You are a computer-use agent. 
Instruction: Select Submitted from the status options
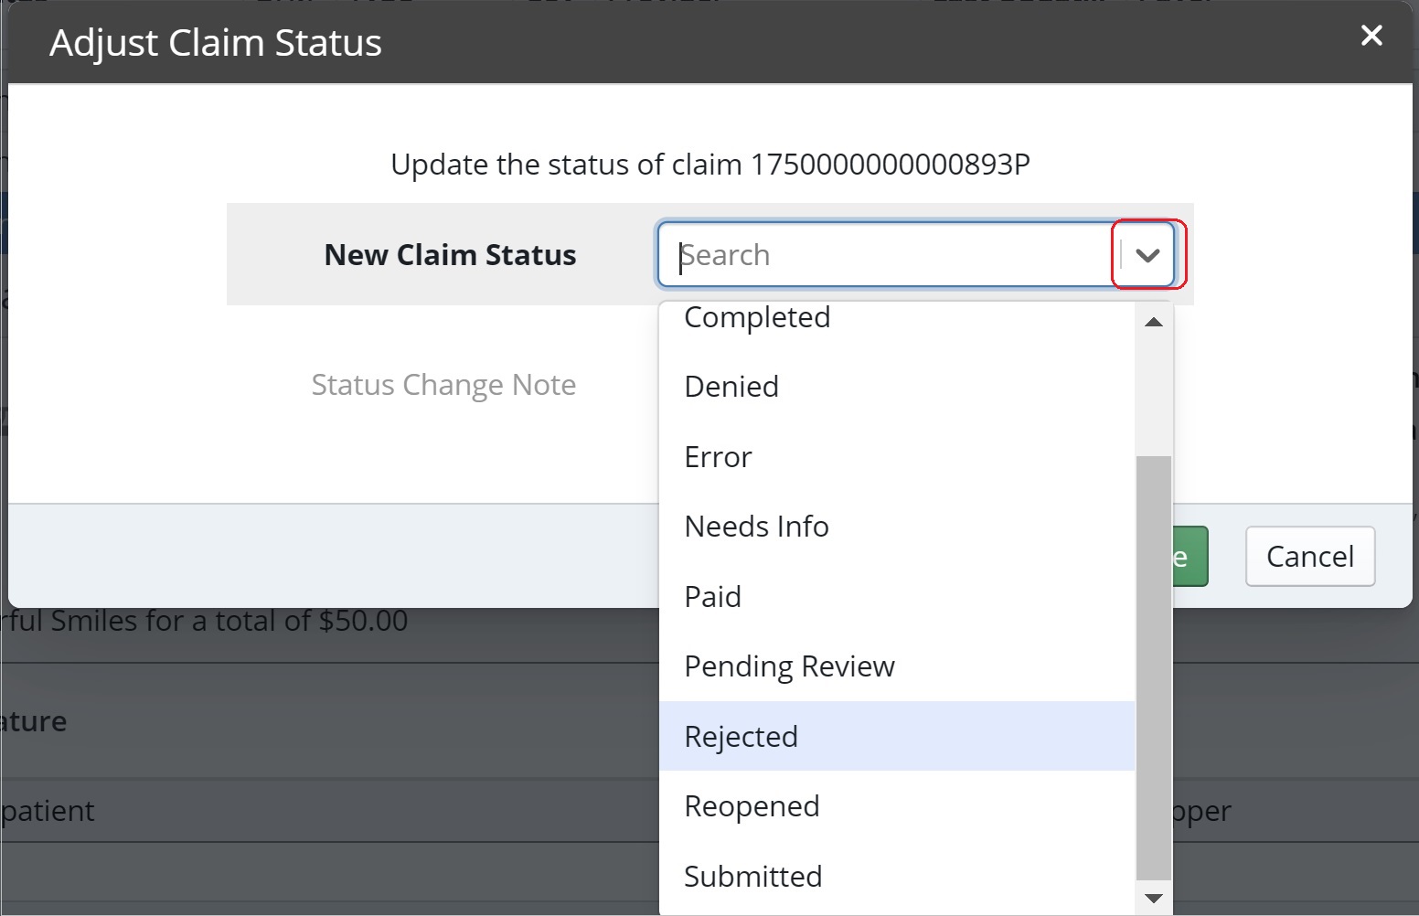[x=752, y=875]
